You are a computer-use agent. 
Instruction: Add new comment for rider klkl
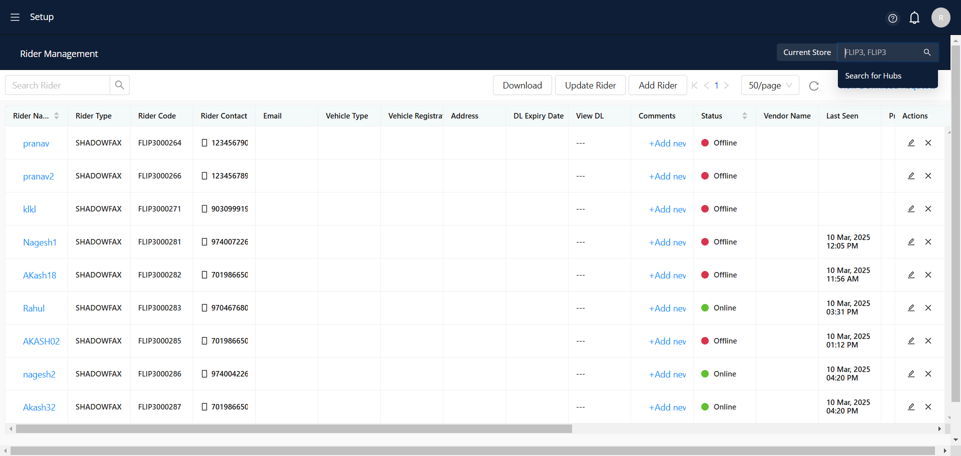tap(667, 209)
